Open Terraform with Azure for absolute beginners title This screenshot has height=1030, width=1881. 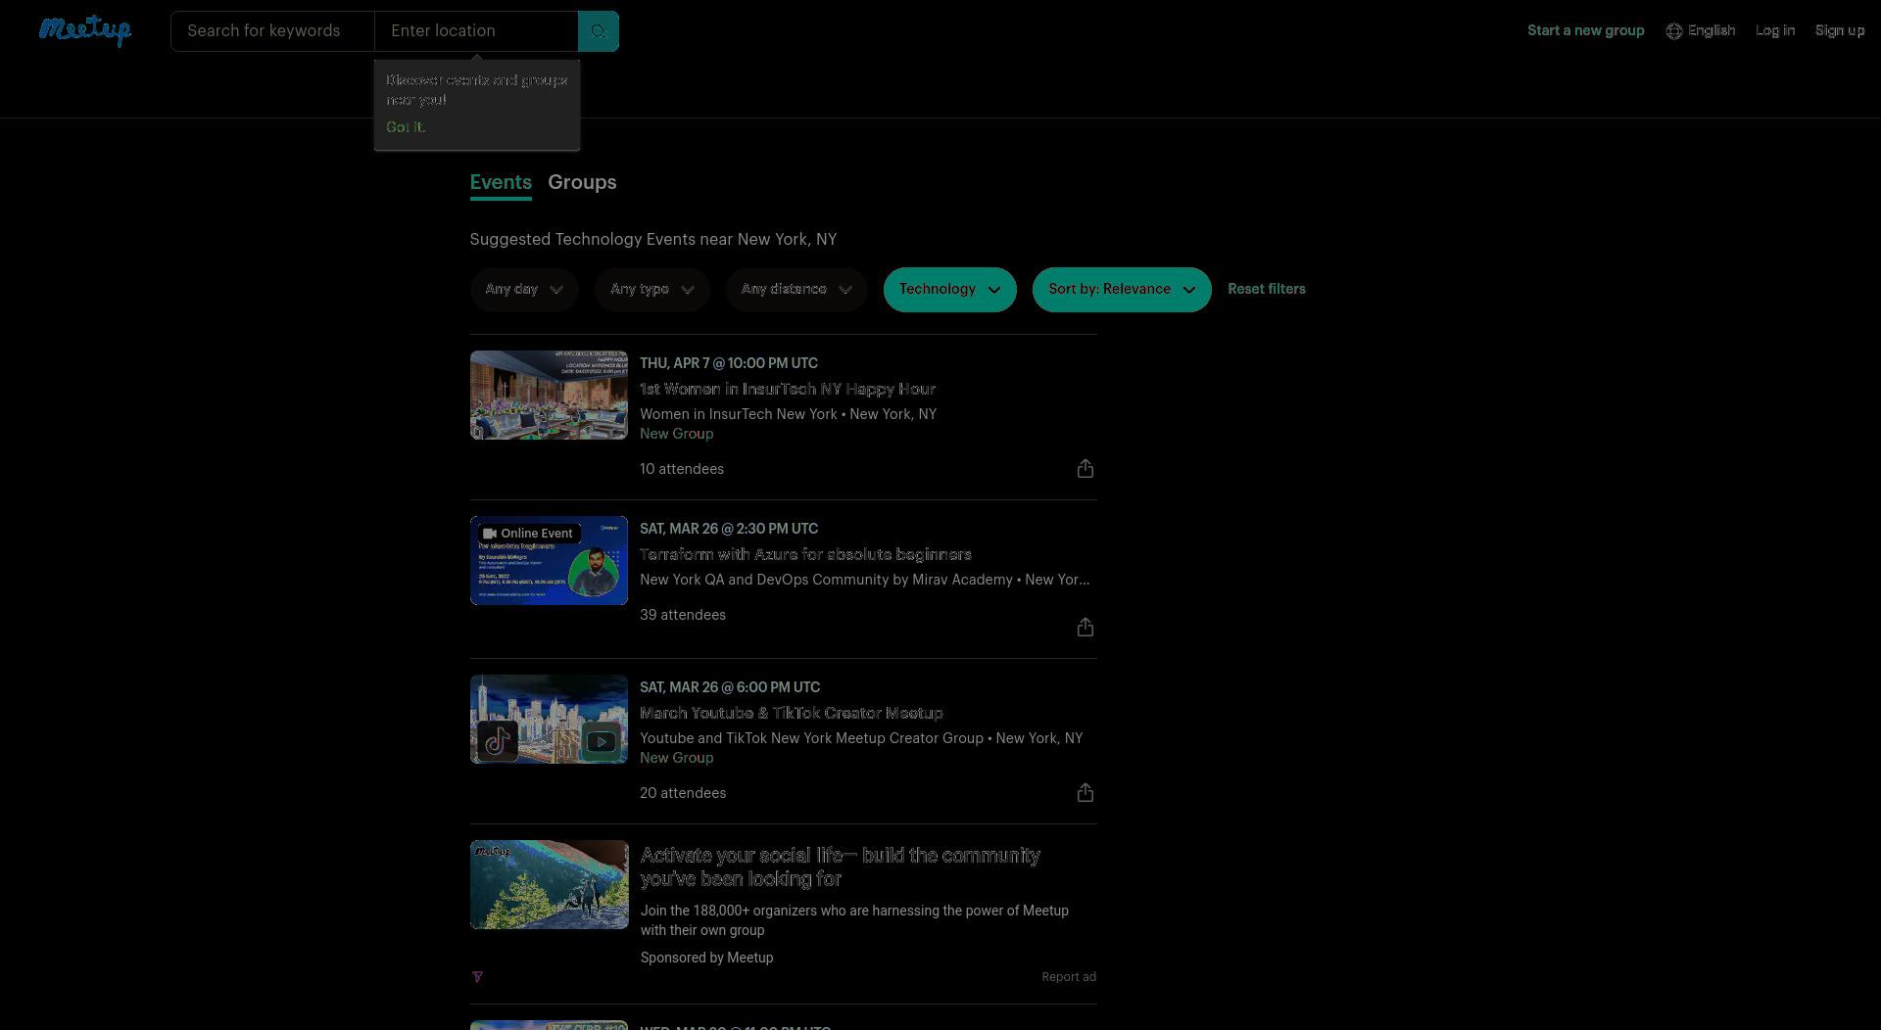[x=805, y=555]
